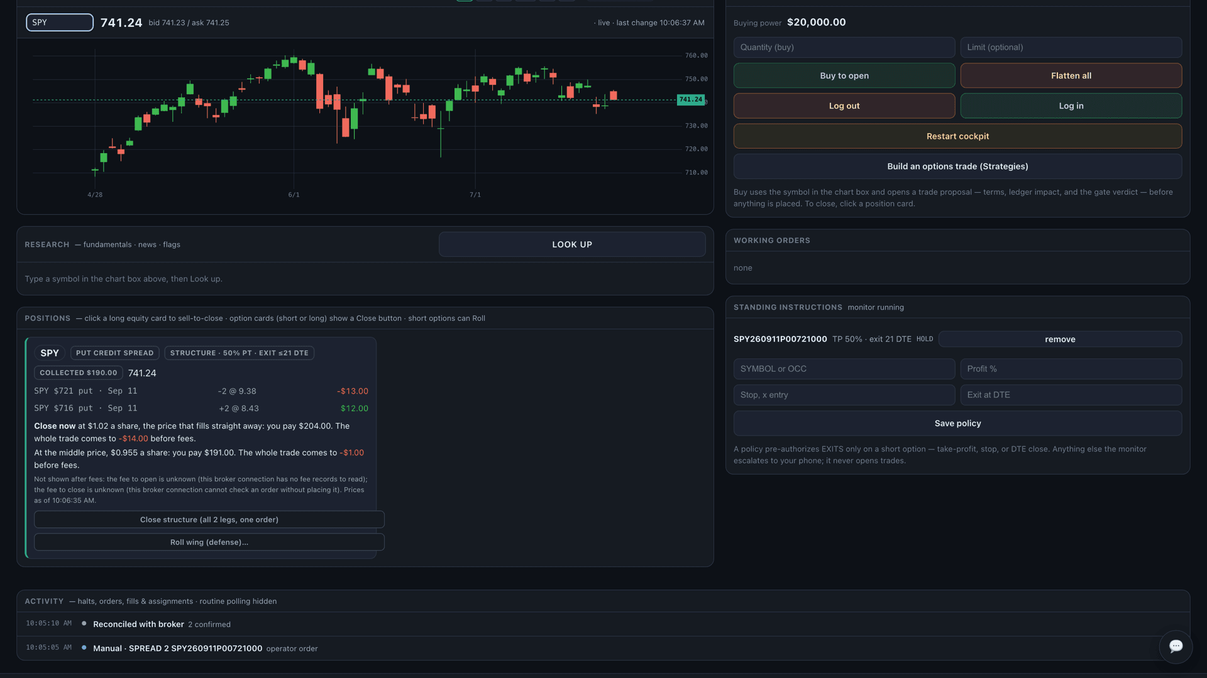Click Restart cockpit button
1207x678 pixels.
pos(957,136)
